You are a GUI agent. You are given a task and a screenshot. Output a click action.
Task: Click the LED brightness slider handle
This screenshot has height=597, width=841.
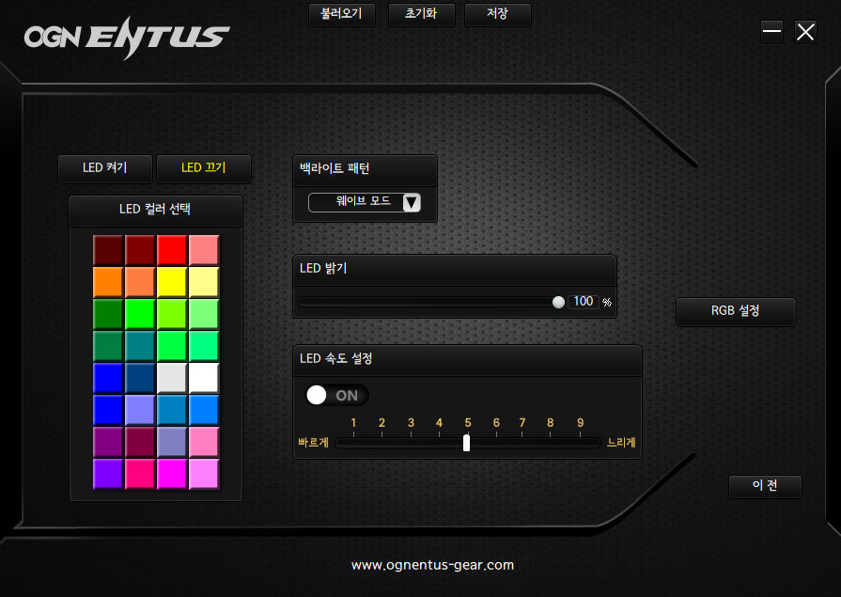pos(559,302)
